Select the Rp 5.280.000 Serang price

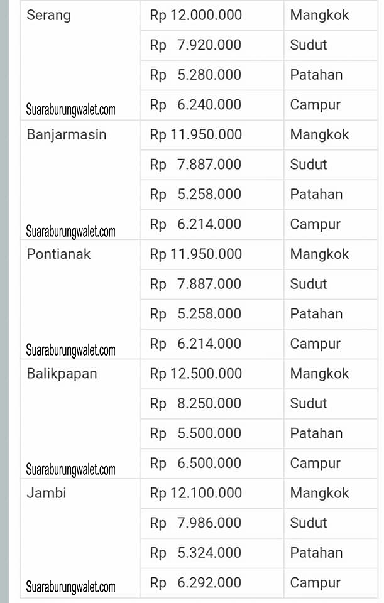point(196,75)
